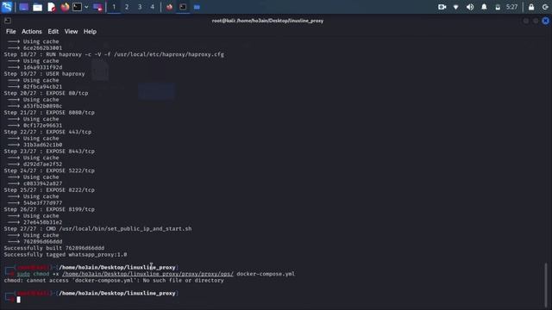Open the Edit menu
This screenshot has width=552, height=310.
point(53,31)
